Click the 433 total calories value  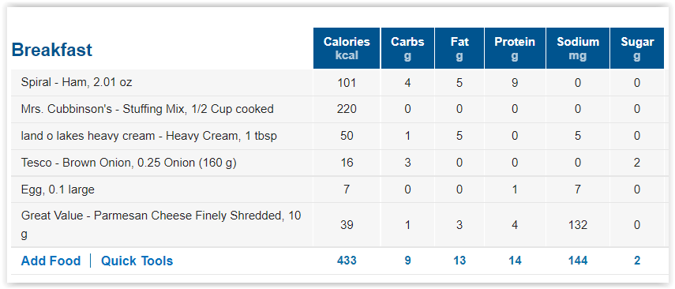tap(347, 261)
